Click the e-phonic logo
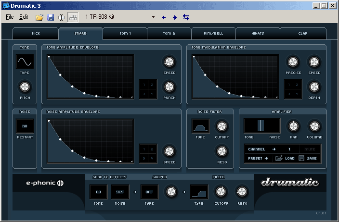 click(x=45, y=183)
